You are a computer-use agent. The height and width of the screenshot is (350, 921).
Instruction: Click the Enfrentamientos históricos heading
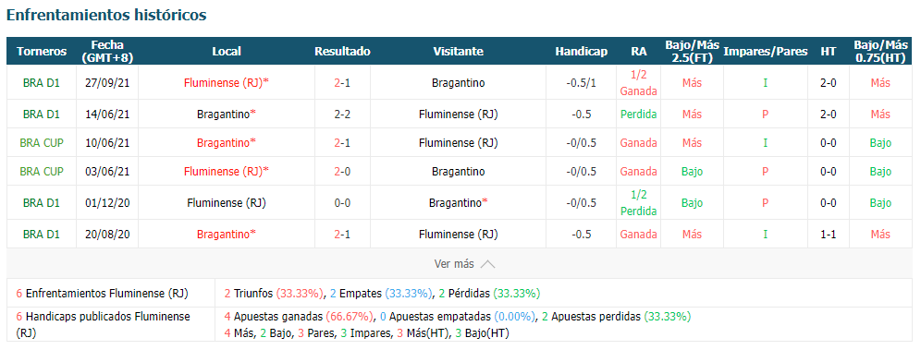106,16
